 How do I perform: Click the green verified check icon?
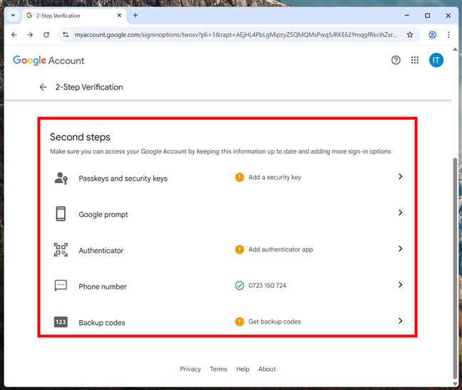coord(240,286)
